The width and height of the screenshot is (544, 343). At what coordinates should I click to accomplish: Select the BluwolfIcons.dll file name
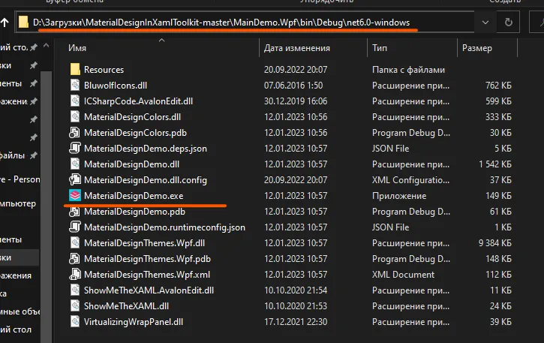[116, 86]
